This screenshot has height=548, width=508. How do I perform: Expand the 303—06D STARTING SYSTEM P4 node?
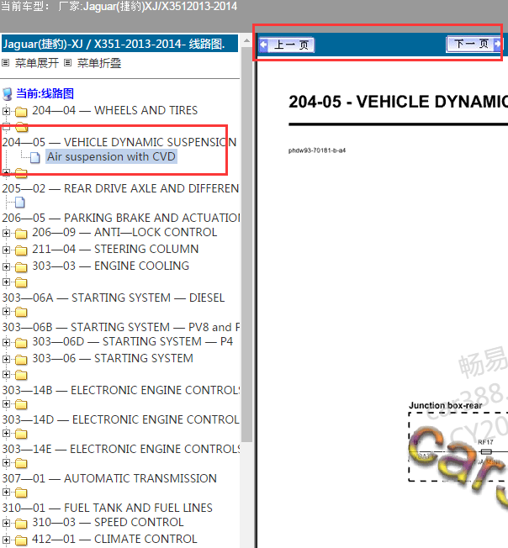(x=6, y=342)
